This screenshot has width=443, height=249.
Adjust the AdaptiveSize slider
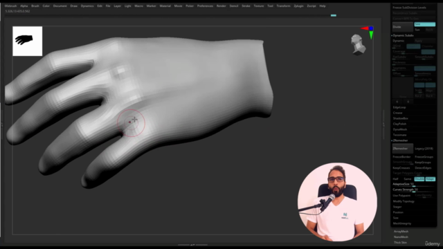[414, 185]
